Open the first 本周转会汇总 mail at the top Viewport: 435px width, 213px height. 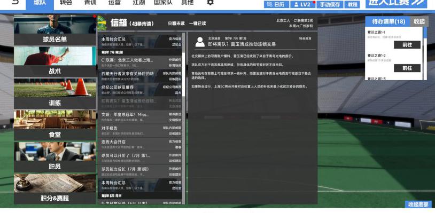[140, 42]
